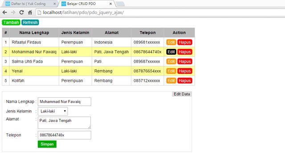
Task: Delete Kolifah row with Hapus
Action: (x=185, y=81)
